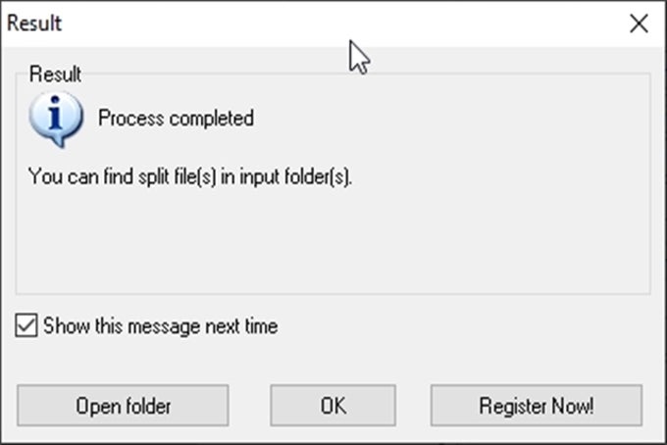Screen dimensions: 667x445
Task: Uncheck the Show this message next time box
Action: (26, 326)
